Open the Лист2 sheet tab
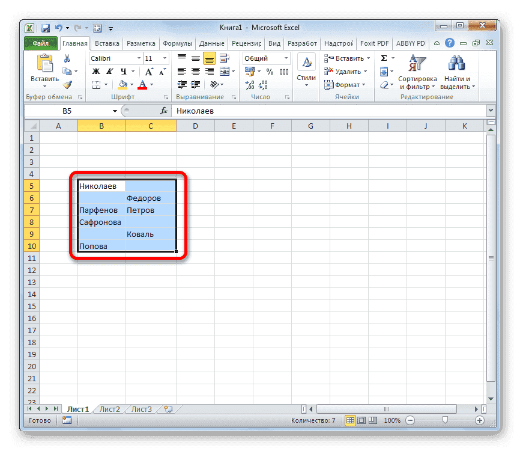This screenshot has width=520, height=451. point(109,408)
